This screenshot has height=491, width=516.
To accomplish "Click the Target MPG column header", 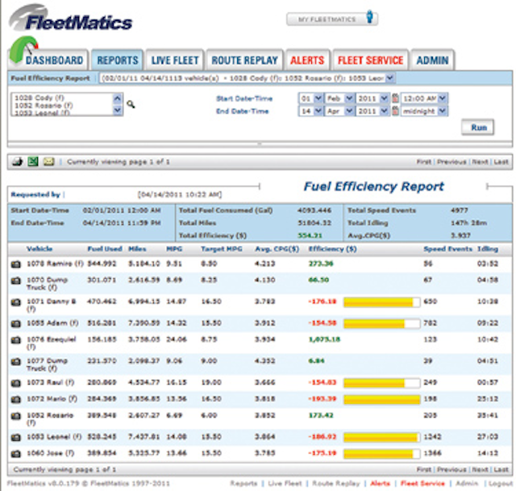I will pyautogui.click(x=222, y=249).
